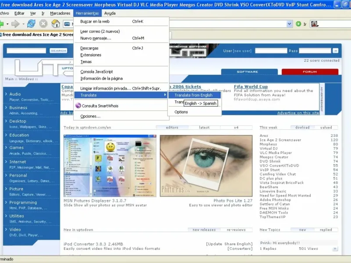
Task: Expand the Games category chevron
Action: tap(6, 147)
